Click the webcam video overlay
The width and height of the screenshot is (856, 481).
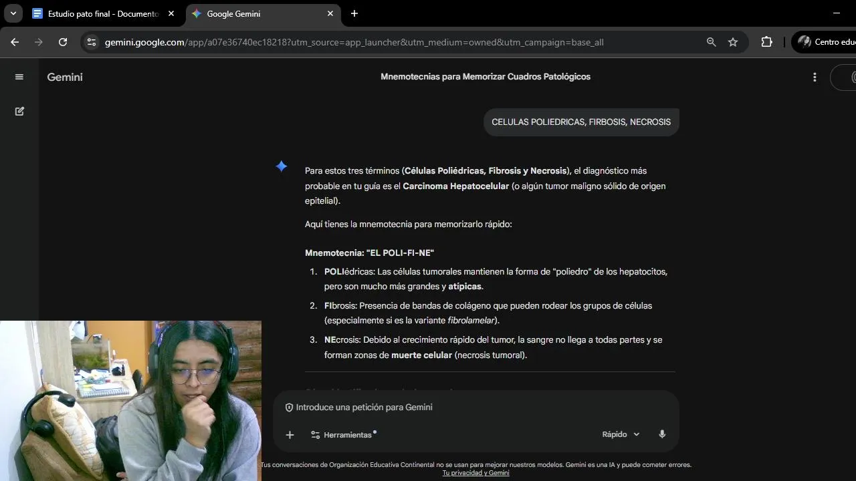[x=130, y=401]
